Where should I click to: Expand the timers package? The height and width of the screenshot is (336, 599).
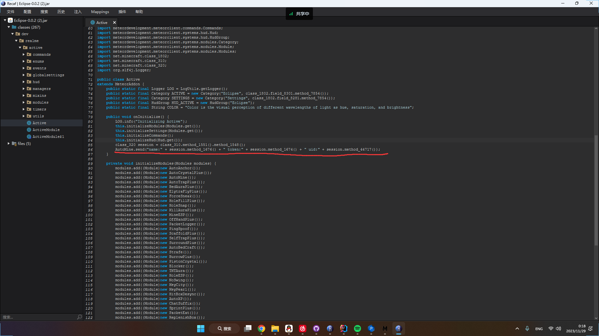(x=24, y=109)
